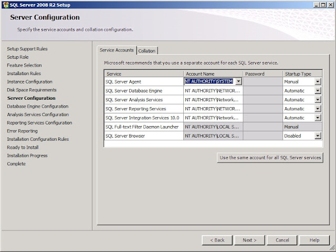The width and height of the screenshot is (336, 252).
Task: Click Ready to Install step
Action: pos(23,148)
